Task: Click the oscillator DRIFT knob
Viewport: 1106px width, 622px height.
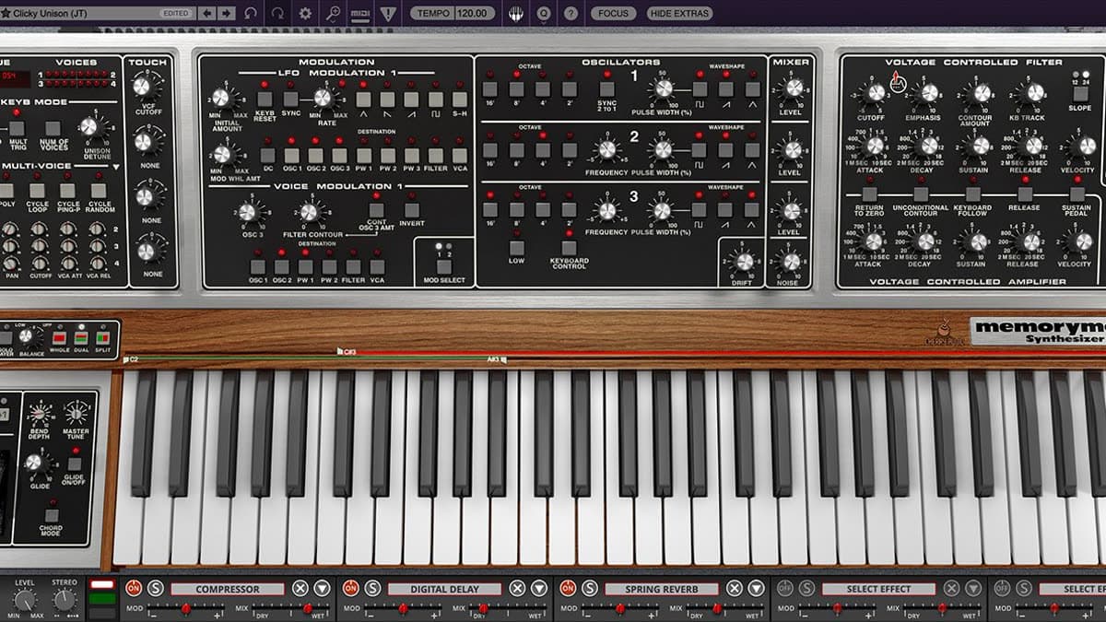Action: [745, 261]
